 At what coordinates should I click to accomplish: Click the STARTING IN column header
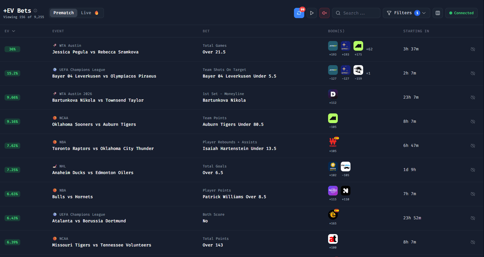coord(416,31)
